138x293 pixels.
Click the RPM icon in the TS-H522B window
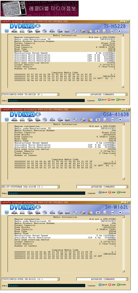pyautogui.click(x=37, y=31)
